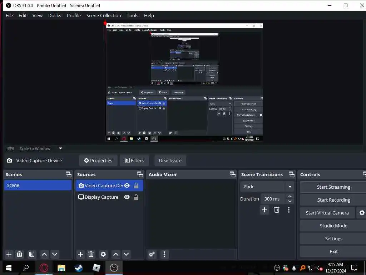Image resolution: width=366 pixels, height=275 pixels.
Task: Open the notification center icon
Action: tap(354, 268)
